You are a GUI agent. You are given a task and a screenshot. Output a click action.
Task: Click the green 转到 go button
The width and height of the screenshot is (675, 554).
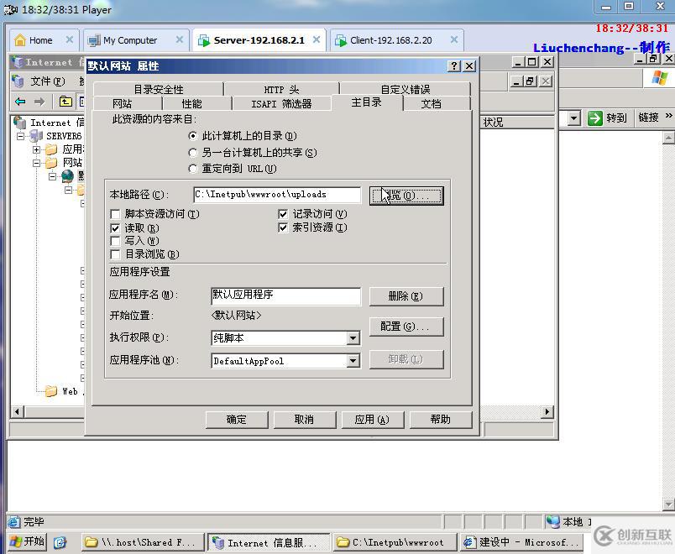pos(607,118)
